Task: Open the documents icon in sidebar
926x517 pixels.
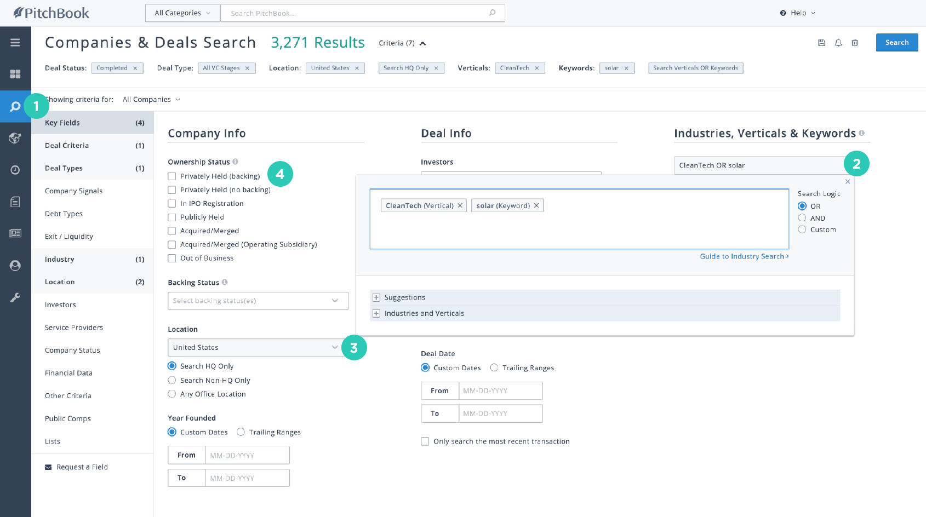Action: (15, 202)
